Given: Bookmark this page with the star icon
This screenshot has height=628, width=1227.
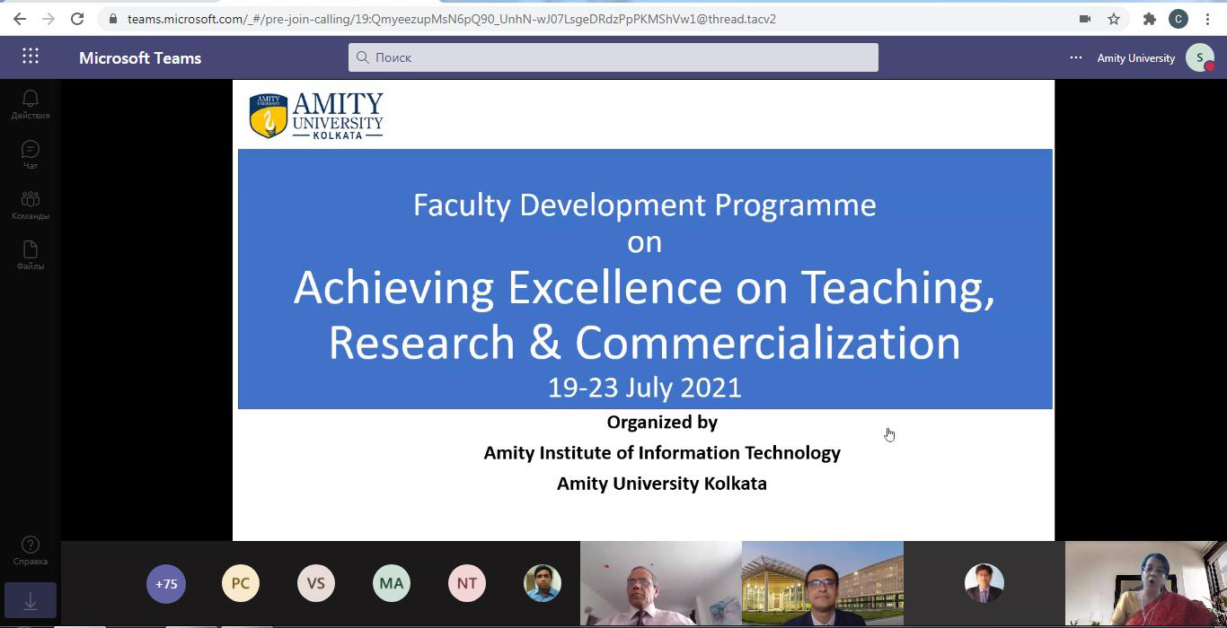Looking at the screenshot, I should (1114, 19).
